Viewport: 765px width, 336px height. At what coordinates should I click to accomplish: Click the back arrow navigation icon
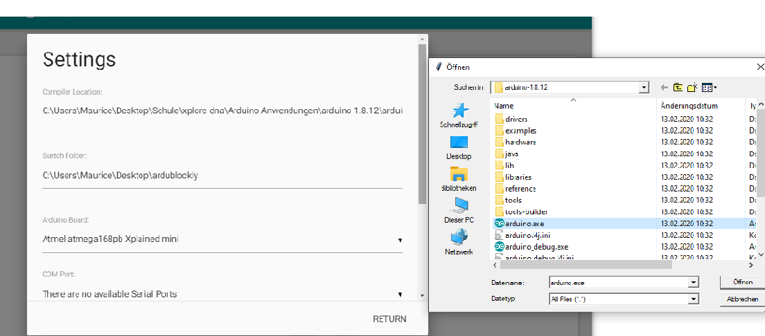click(x=665, y=88)
